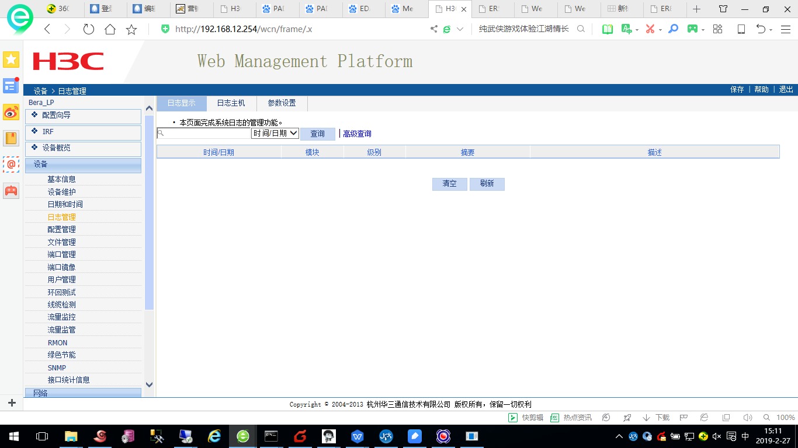
Task: Open the 时间/日期 search field dropdown
Action: click(275, 134)
